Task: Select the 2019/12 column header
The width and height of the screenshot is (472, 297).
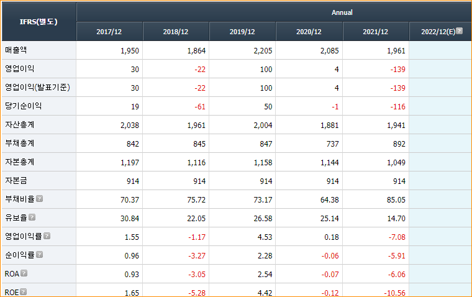Action: point(242,32)
